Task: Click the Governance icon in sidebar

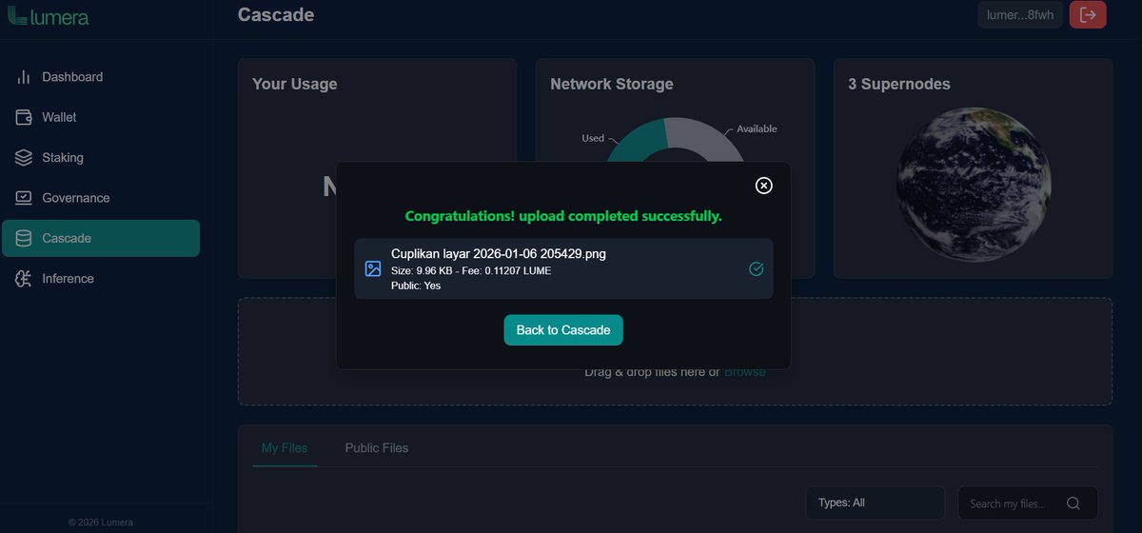Action: (x=24, y=198)
